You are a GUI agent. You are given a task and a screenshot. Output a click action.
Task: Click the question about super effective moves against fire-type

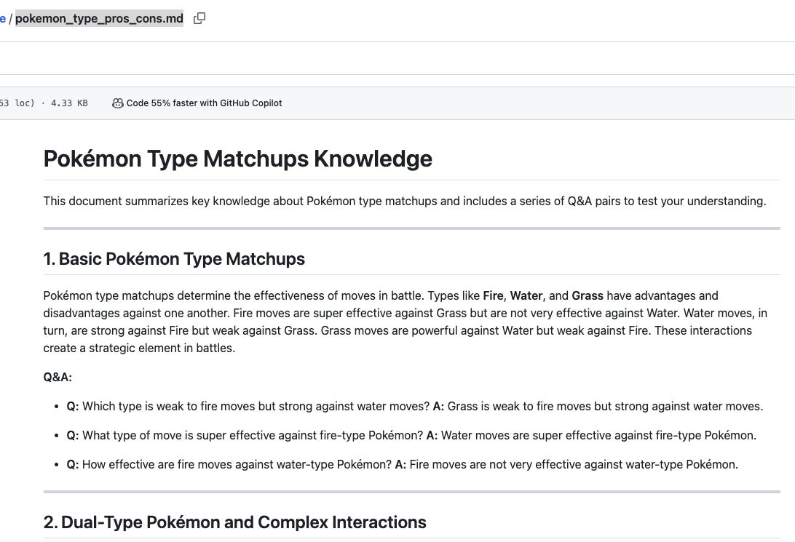252,435
